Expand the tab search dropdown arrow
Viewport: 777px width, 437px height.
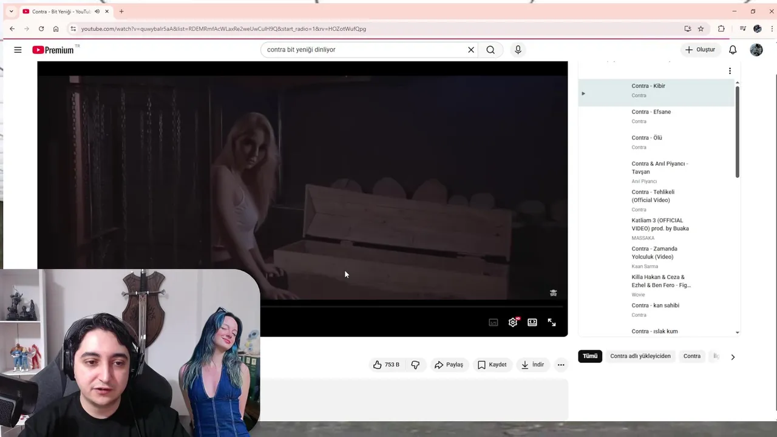pyautogui.click(x=11, y=11)
